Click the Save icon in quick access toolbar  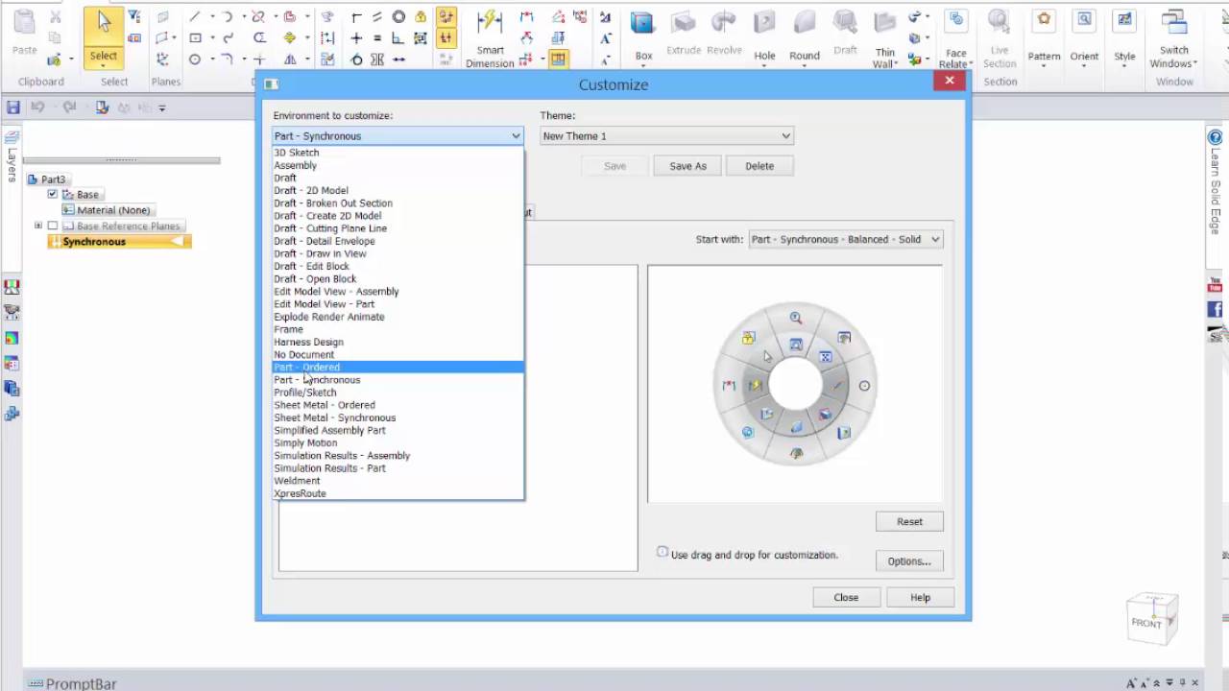click(x=13, y=107)
